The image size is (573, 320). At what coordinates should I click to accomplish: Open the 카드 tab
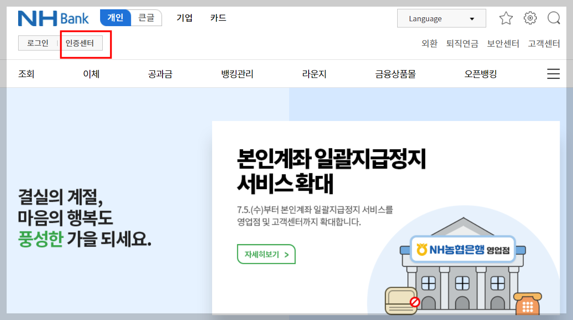coord(218,18)
